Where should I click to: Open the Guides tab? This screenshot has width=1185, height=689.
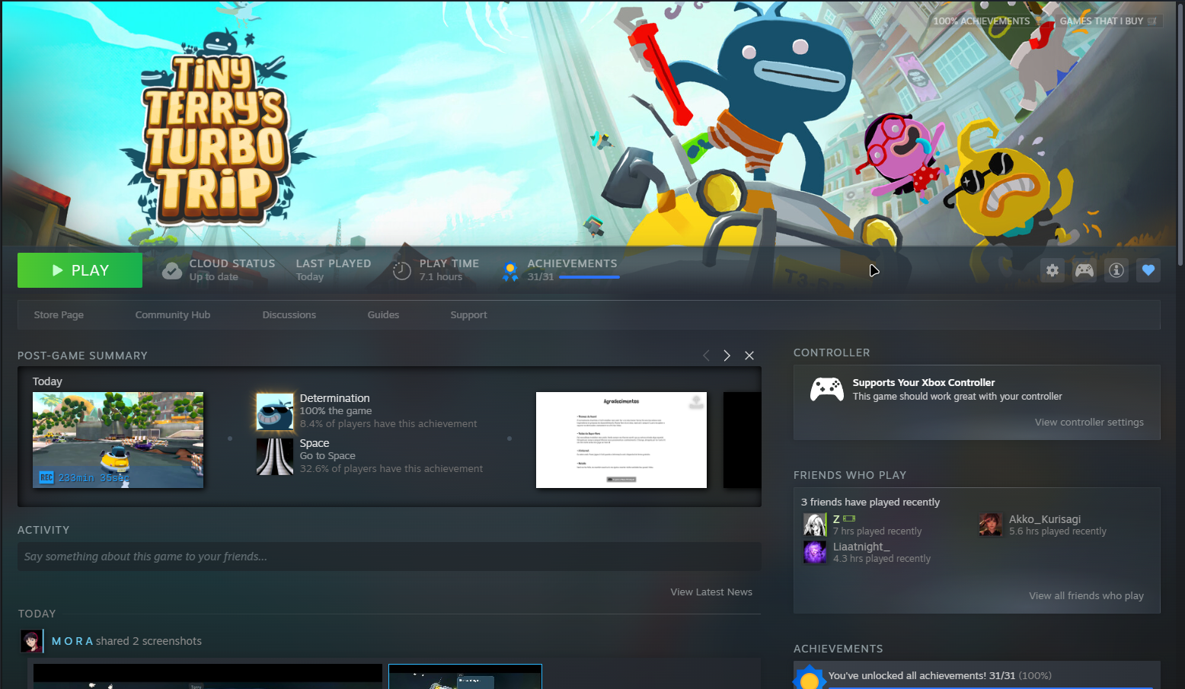point(383,315)
